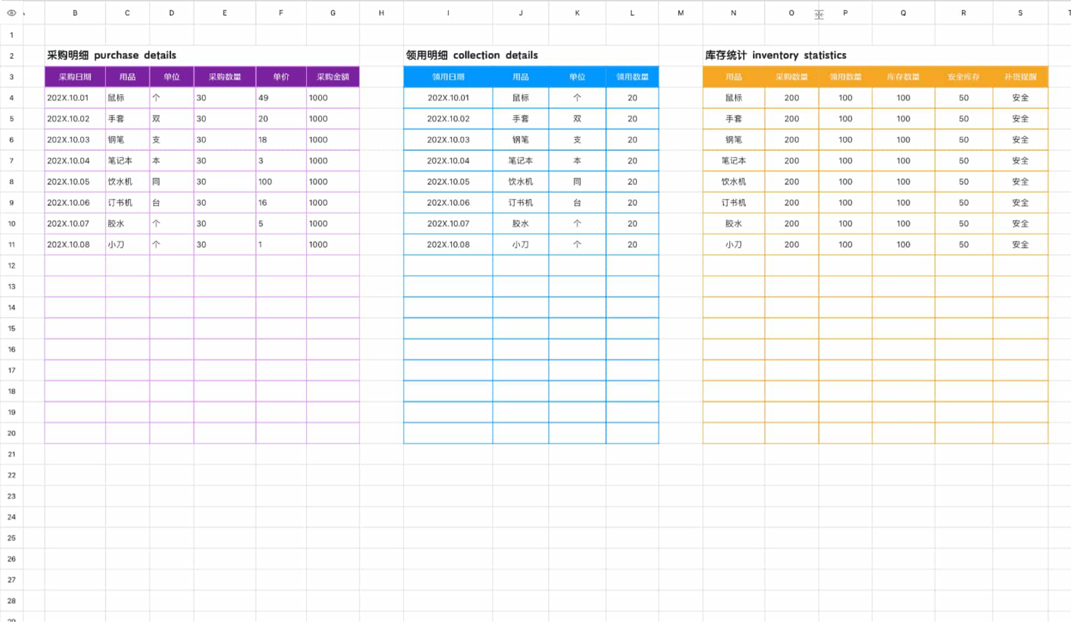
Task: Click the orange 用品 header cell
Action: coord(733,76)
